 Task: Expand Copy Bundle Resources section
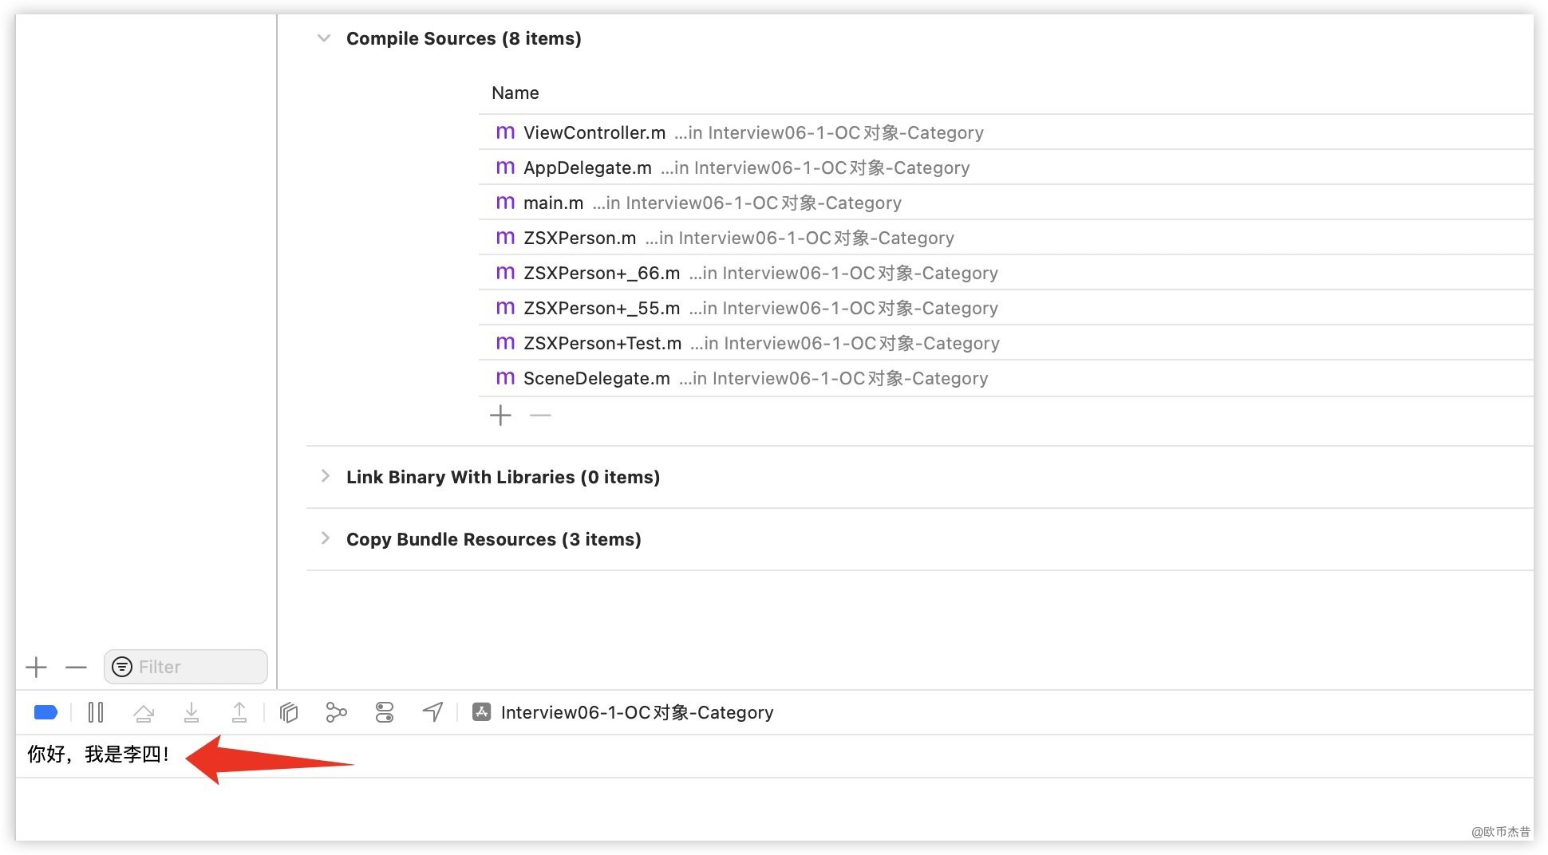(325, 539)
